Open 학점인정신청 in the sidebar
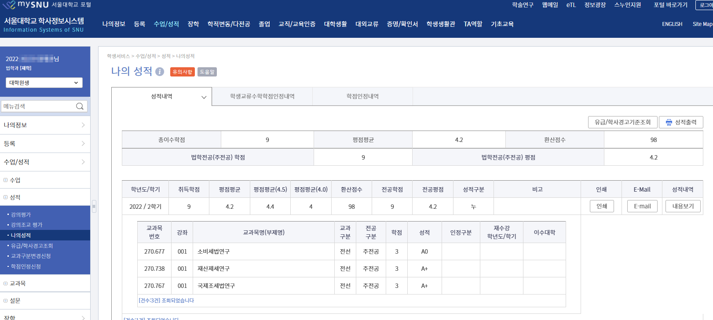This screenshot has height=320, width=713. click(26, 266)
